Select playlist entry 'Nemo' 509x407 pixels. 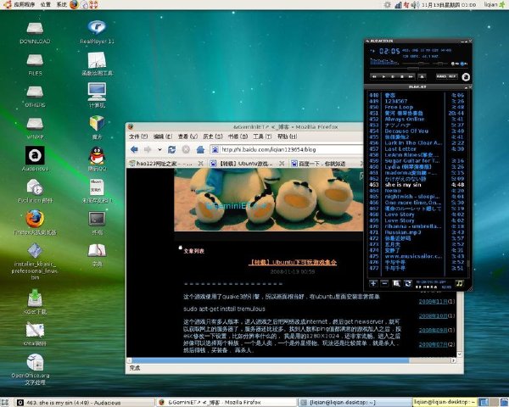[x=417, y=191]
